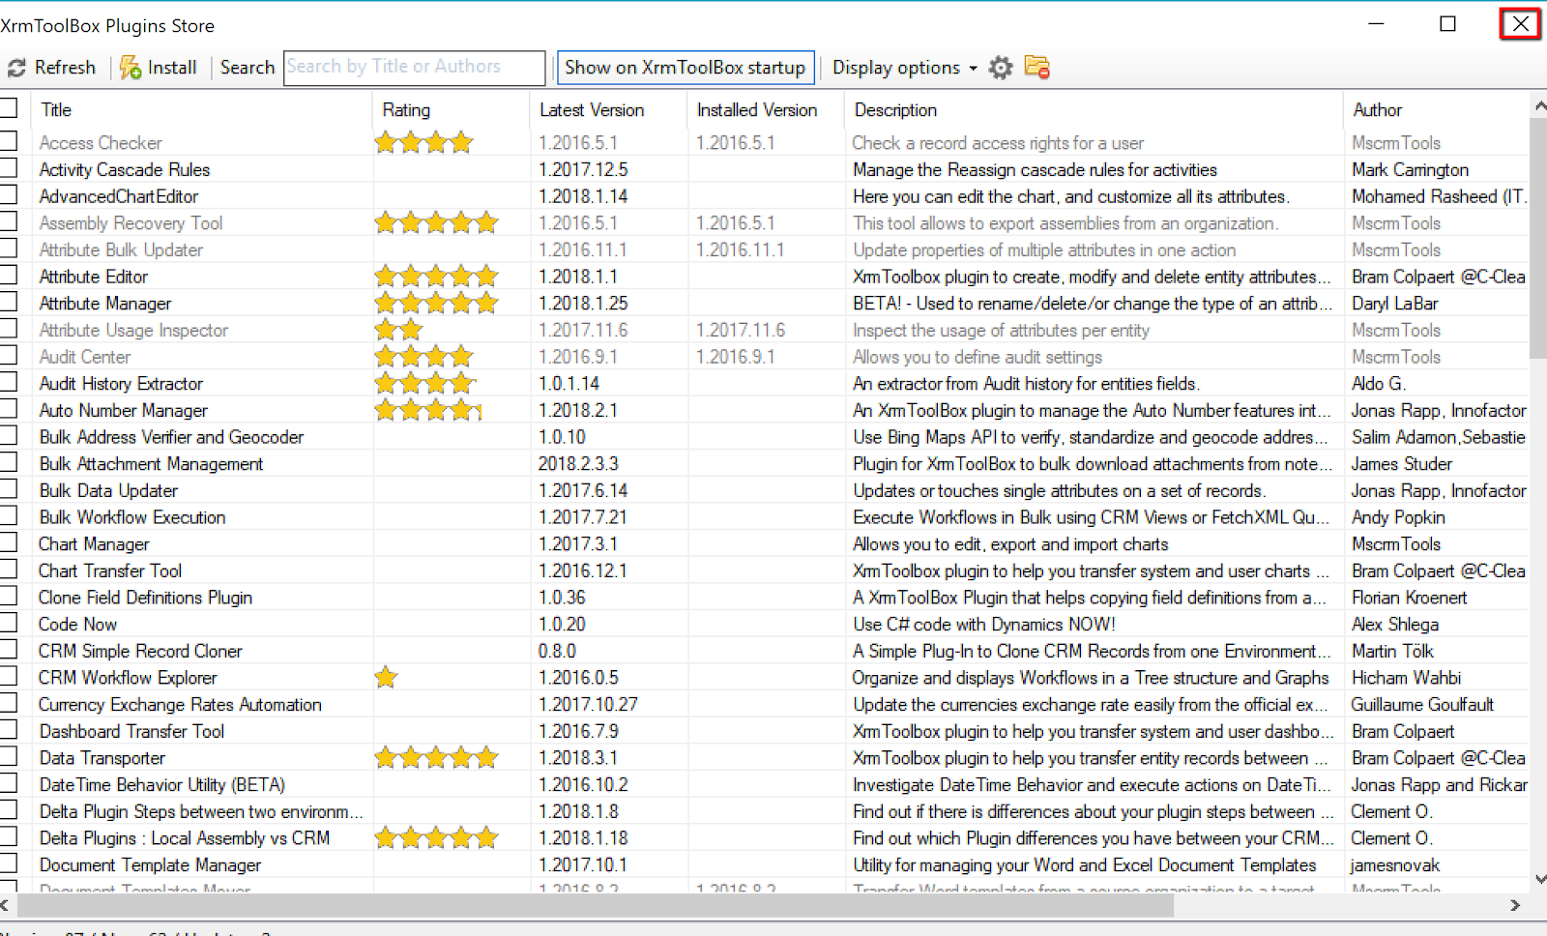Sort by the Description column header
The image size is (1547, 936).
[1094, 110]
